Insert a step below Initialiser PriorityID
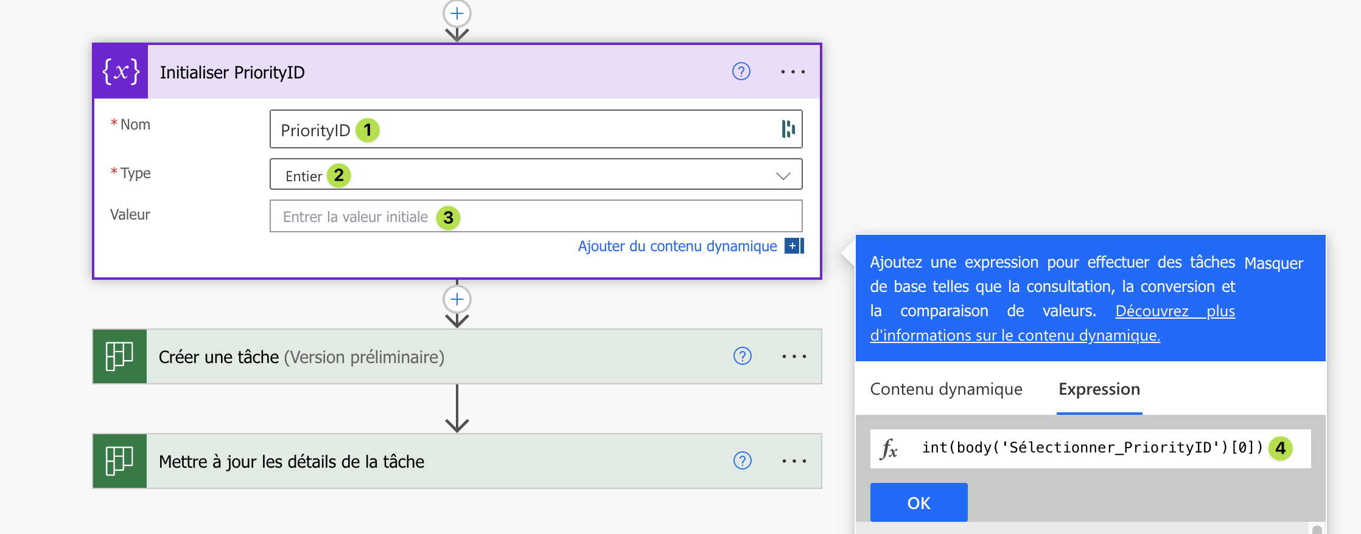Viewport: 1361px width, 534px height. 457,299
